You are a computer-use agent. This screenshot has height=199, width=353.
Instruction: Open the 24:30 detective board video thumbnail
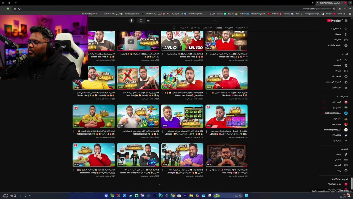pyautogui.click(x=226, y=155)
